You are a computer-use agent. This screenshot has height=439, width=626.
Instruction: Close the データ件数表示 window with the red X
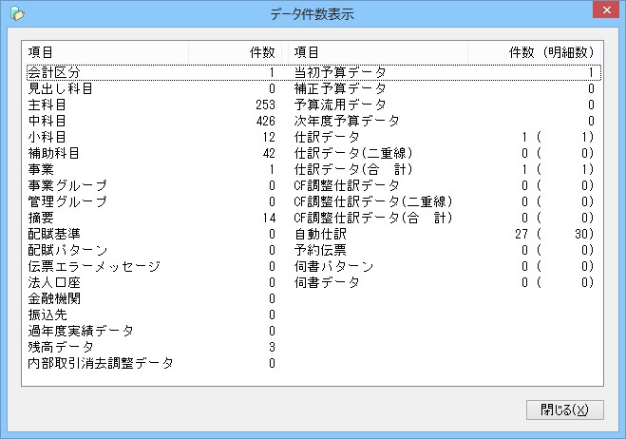601,13
